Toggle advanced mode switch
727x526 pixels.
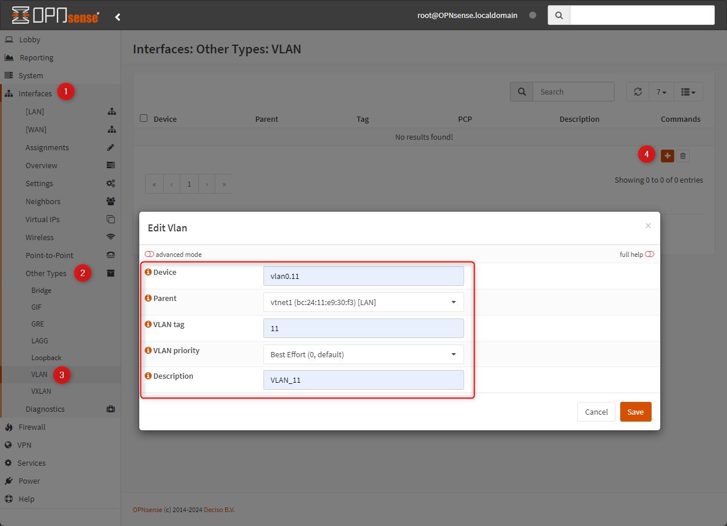coord(149,255)
